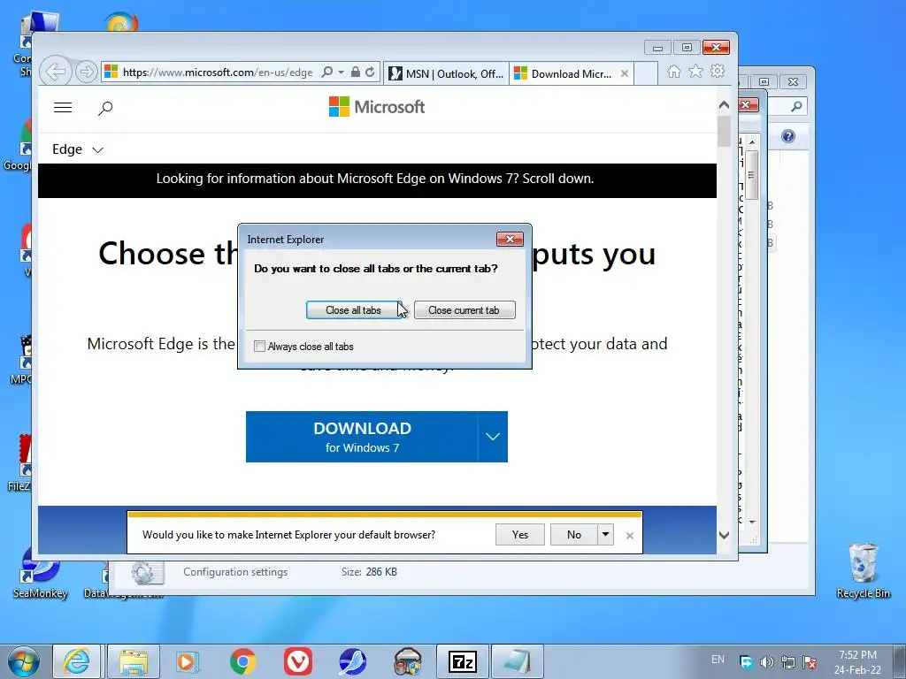Click the new tab button
906x679 pixels.
click(x=646, y=73)
